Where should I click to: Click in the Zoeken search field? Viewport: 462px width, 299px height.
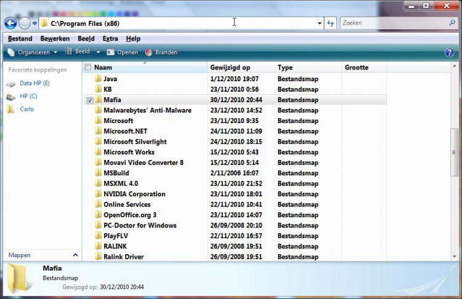[x=394, y=23]
